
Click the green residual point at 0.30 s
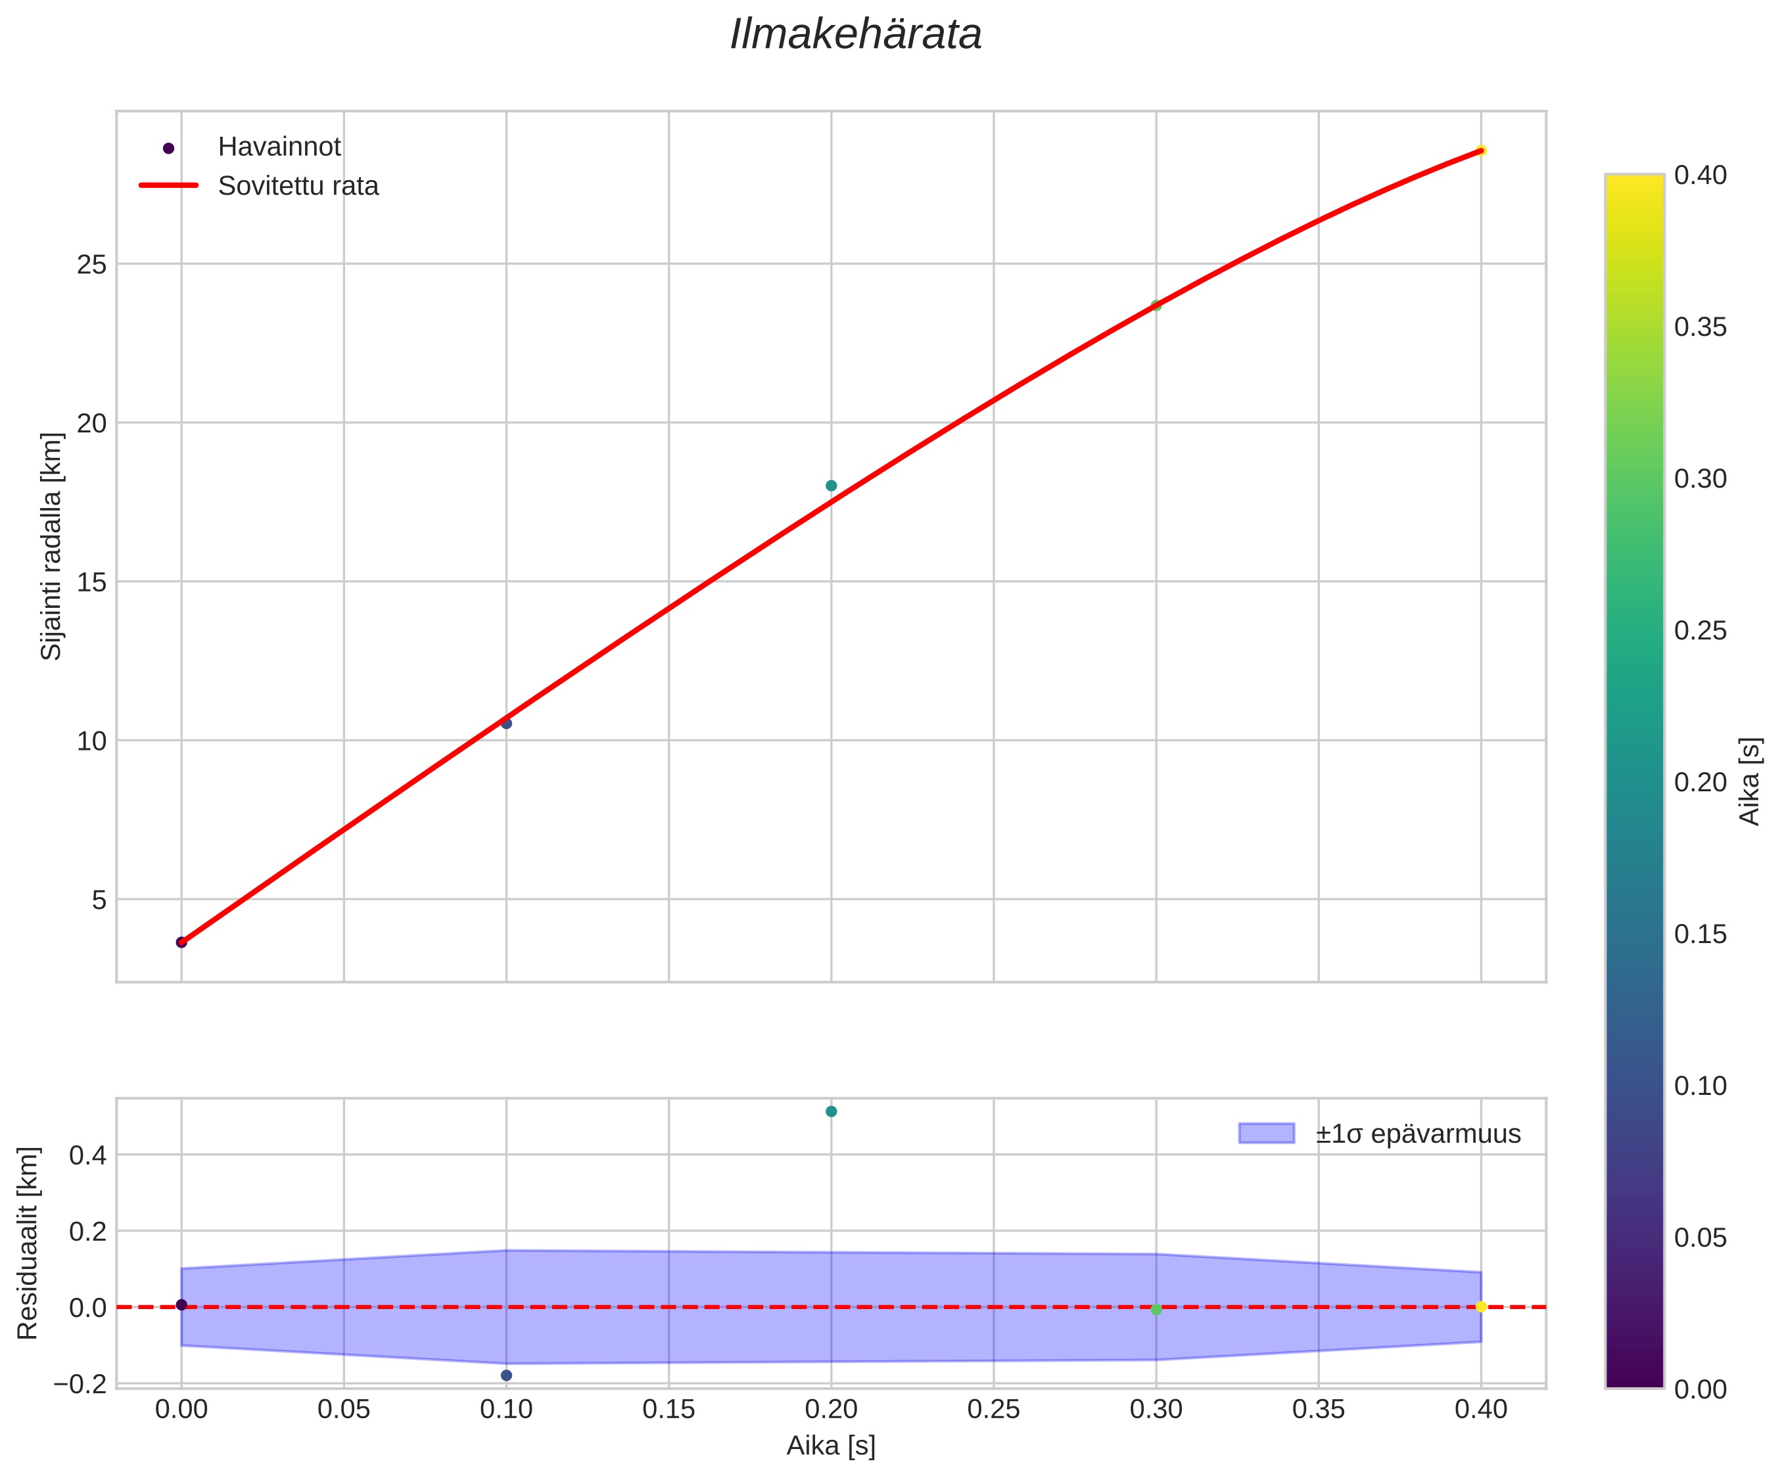[1156, 1309]
